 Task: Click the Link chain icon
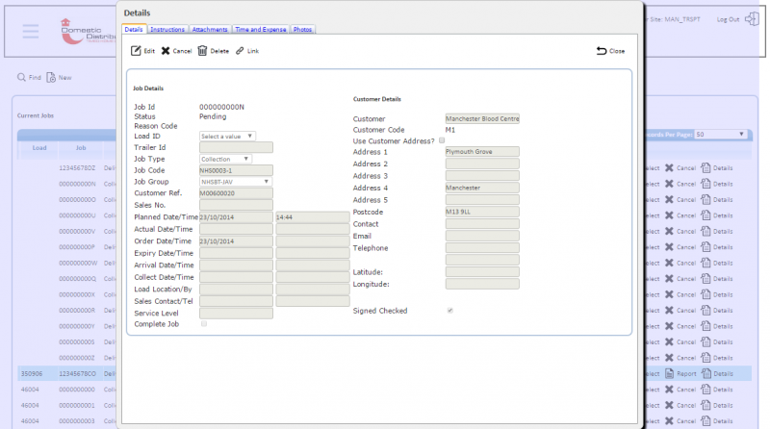[240, 51]
